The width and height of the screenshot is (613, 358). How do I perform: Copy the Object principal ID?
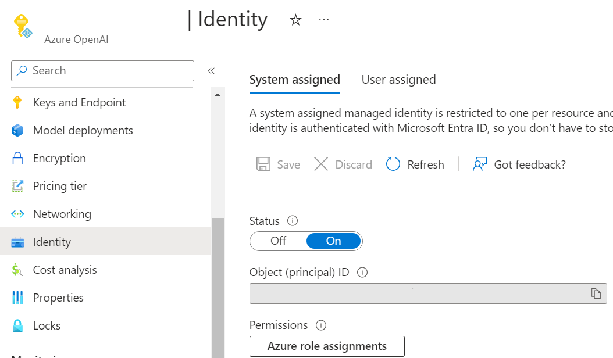[596, 293]
